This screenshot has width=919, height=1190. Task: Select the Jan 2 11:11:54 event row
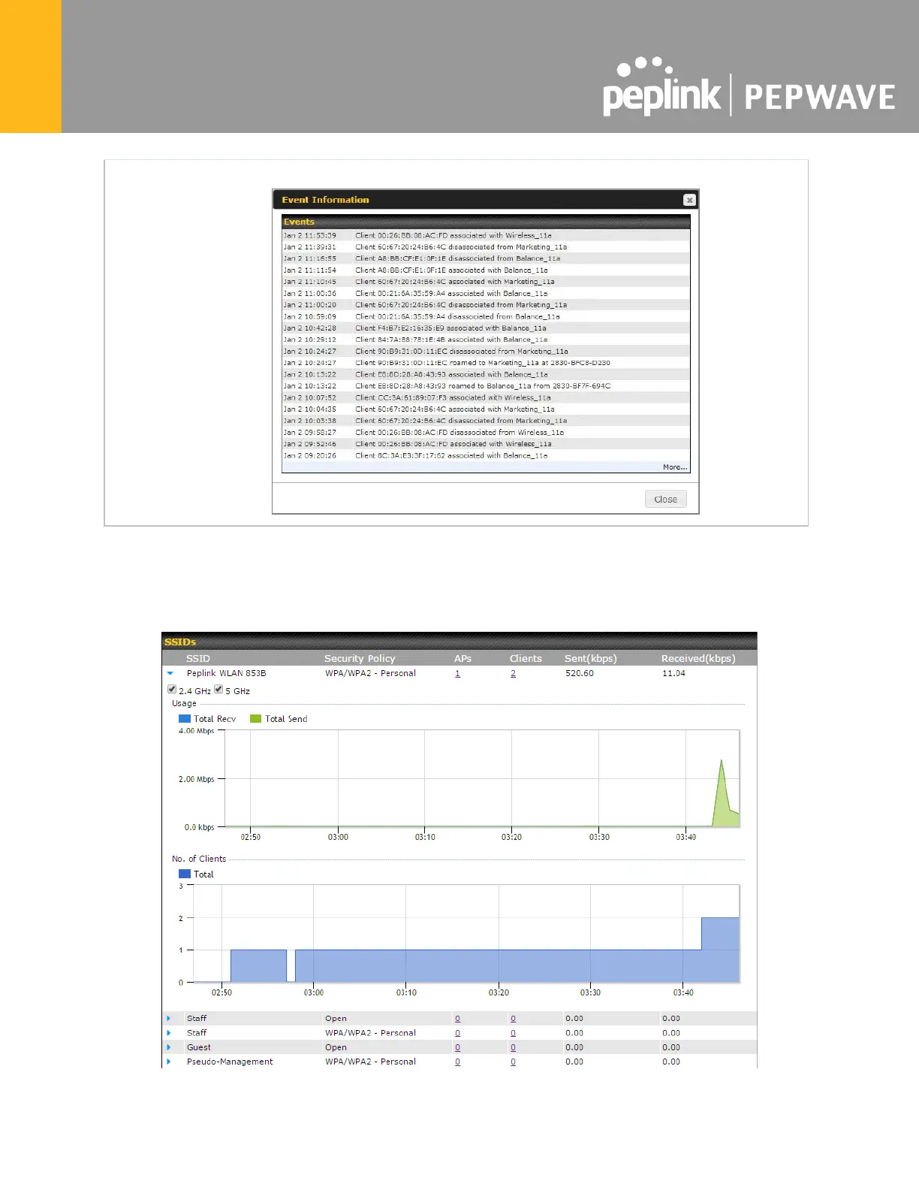click(486, 270)
